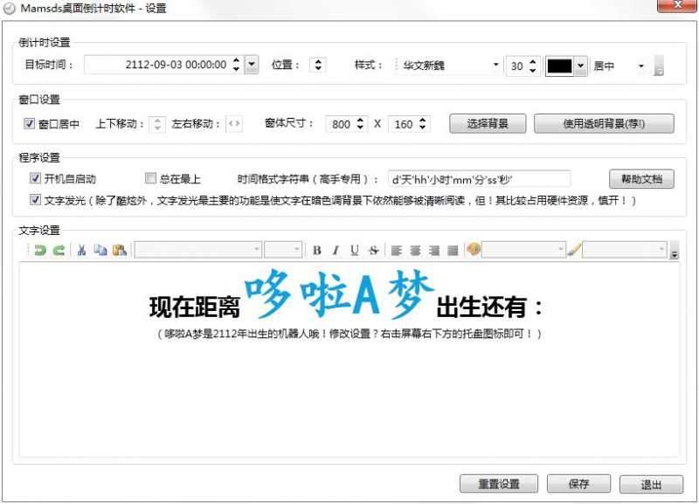Open the 样式 font dropdown showing 华文新魏
The height and width of the screenshot is (504, 699).
click(x=494, y=66)
